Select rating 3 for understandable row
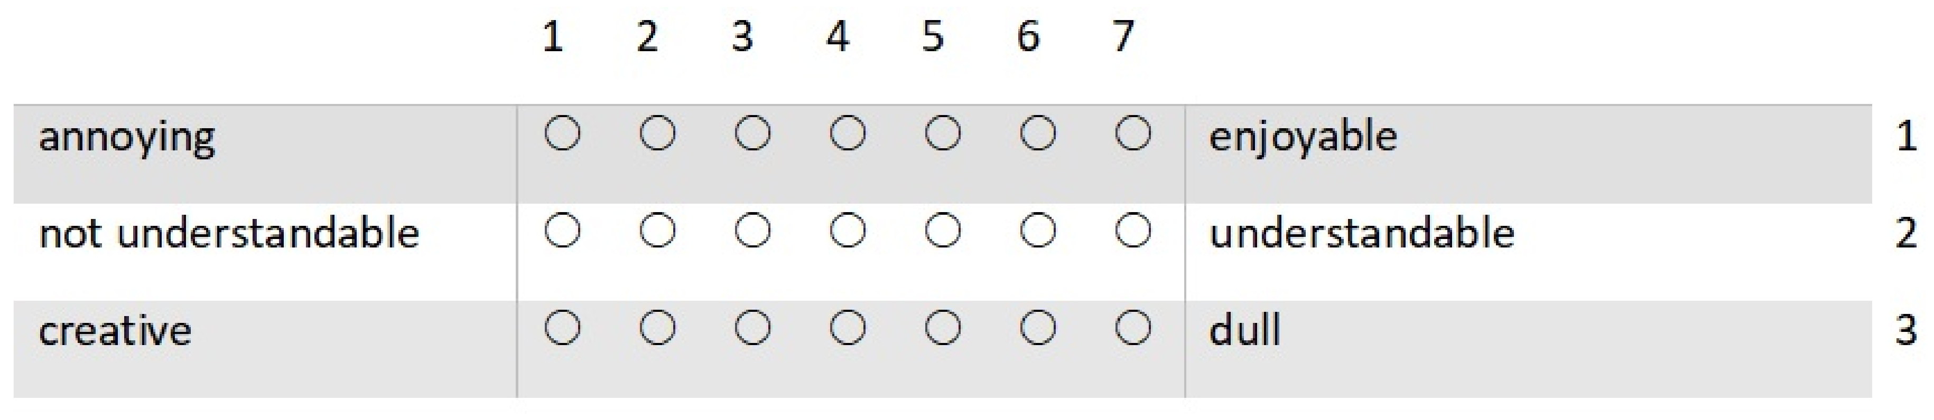 (x=752, y=230)
